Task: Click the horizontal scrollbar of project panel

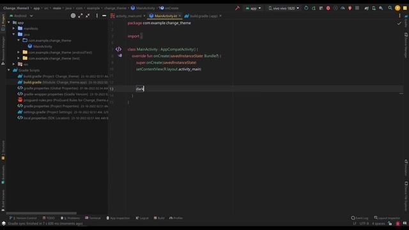Action: [42, 213]
